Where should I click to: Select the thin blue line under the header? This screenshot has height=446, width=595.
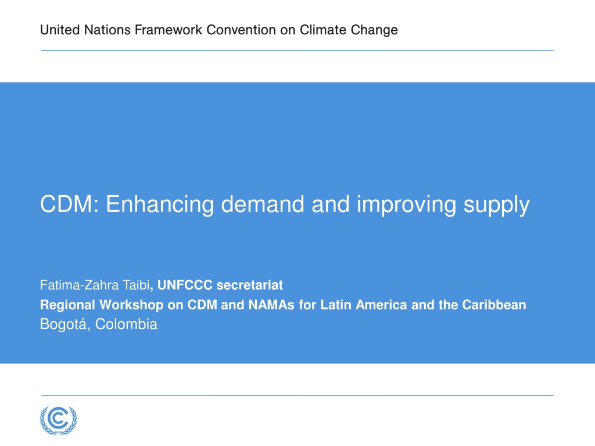297,51
